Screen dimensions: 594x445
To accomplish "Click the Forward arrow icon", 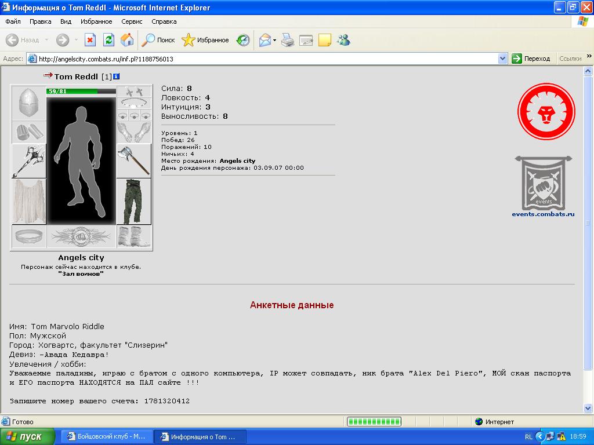I will point(63,40).
